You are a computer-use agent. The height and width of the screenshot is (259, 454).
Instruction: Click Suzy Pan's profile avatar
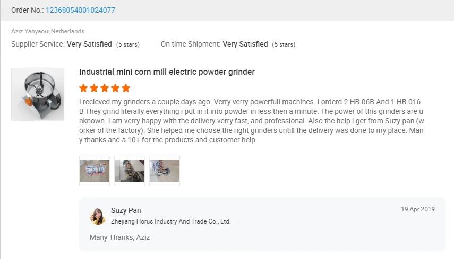(98, 216)
